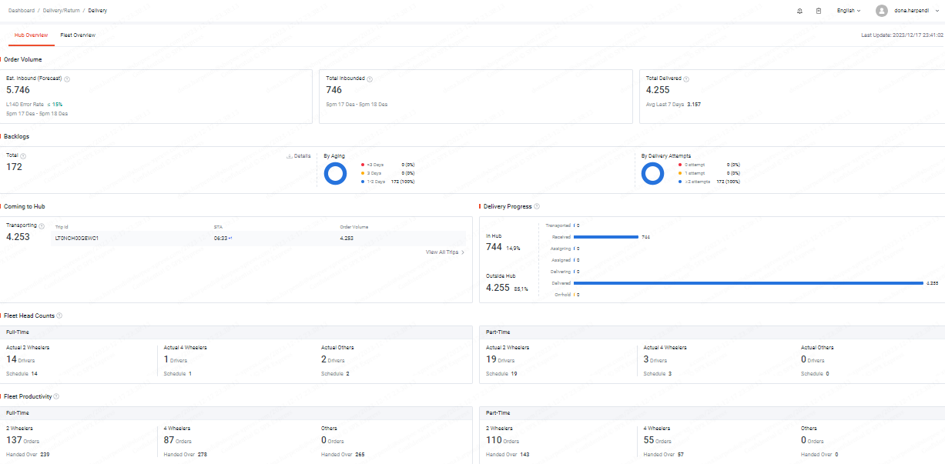Expand View All Trips chevron
Image resolution: width=945 pixels, height=464 pixels.
462,252
